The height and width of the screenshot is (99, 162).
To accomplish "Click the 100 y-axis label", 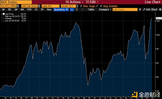I will [x=158, y=35].
